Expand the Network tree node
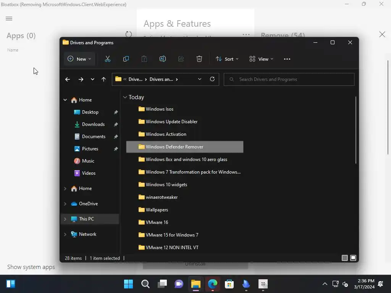Screen dimensions: 391x293 (x=65, y=234)
